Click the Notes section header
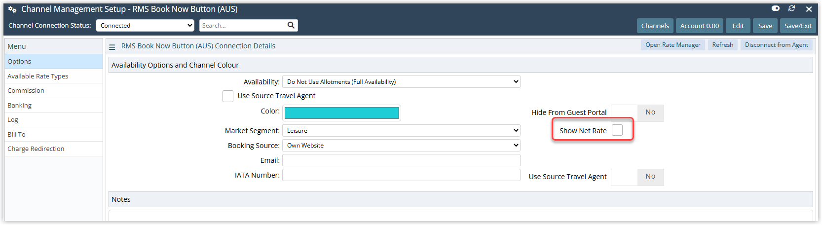Screen dimensions: 822x225 (x=460, y=199)
